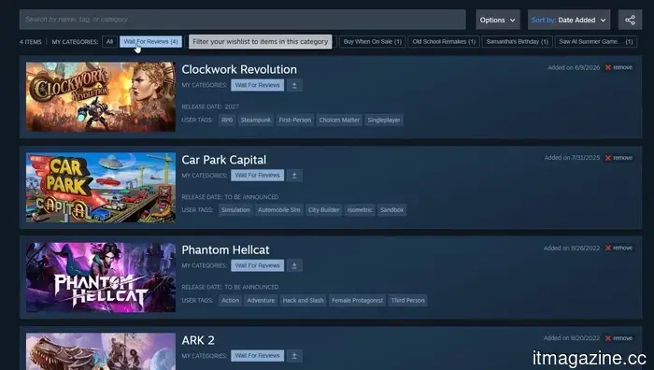The image size is (654, 370).
Task: Open the Clockwork Revolution game title
Action: pyautogui.click(x=239, y=69)
